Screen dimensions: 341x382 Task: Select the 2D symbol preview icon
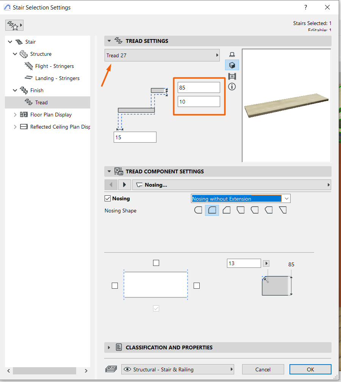[232, 54]
